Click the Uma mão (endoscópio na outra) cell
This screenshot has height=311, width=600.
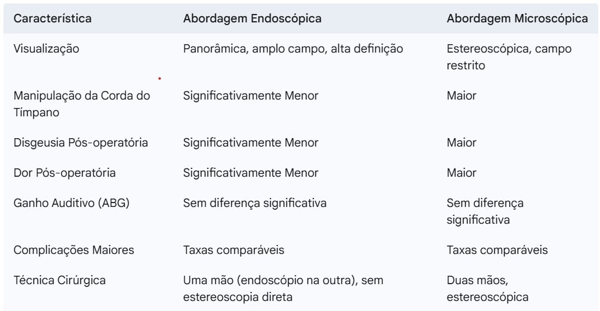click(283, 289)
